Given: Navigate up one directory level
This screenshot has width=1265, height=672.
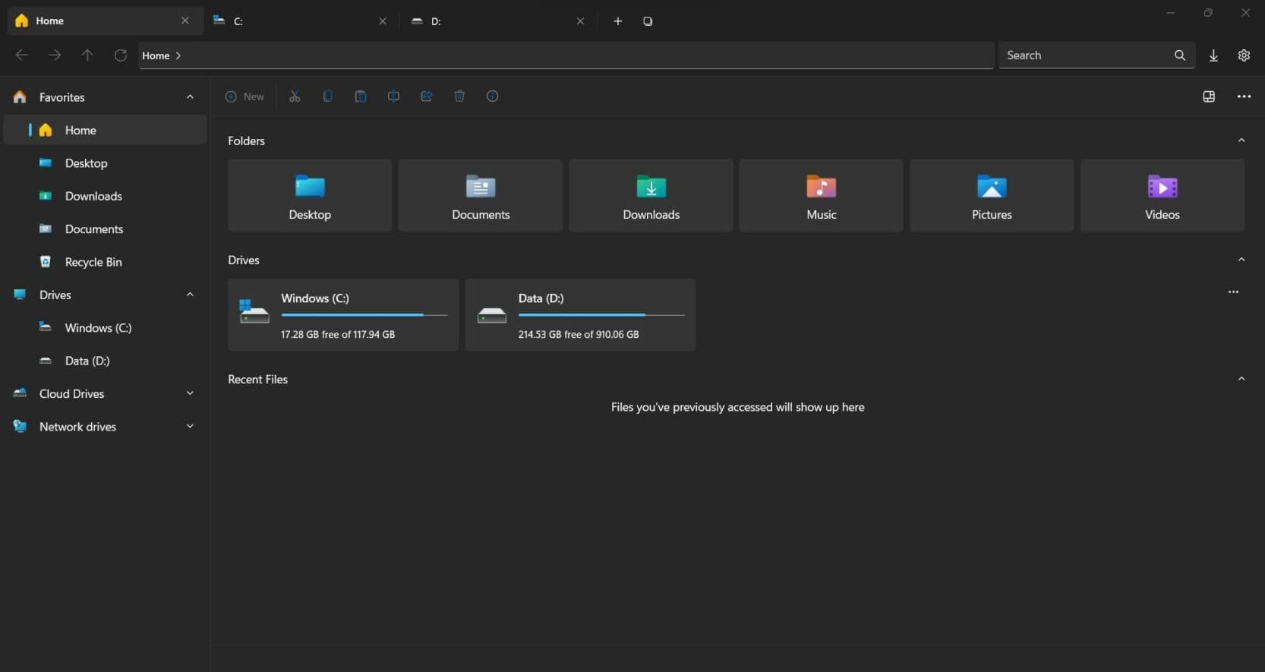Looking at the screenshot, I should [x=87, y=55].
